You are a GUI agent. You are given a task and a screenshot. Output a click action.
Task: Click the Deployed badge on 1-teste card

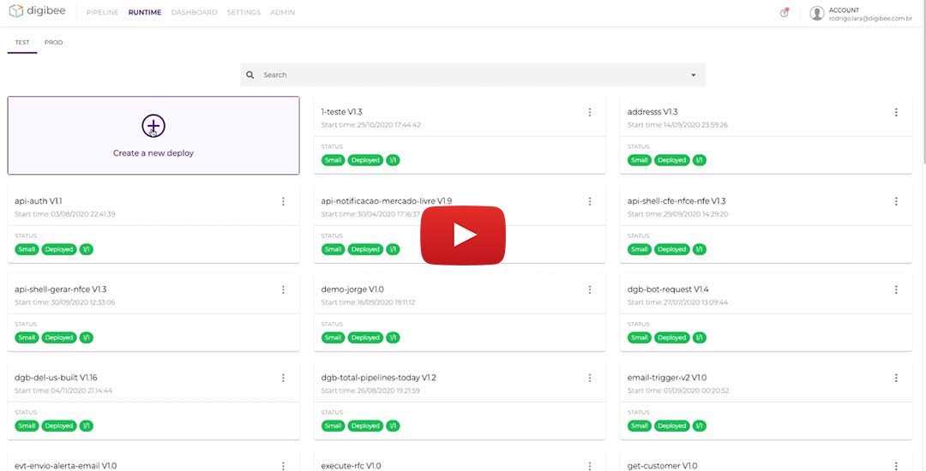(x=365, y=160)
